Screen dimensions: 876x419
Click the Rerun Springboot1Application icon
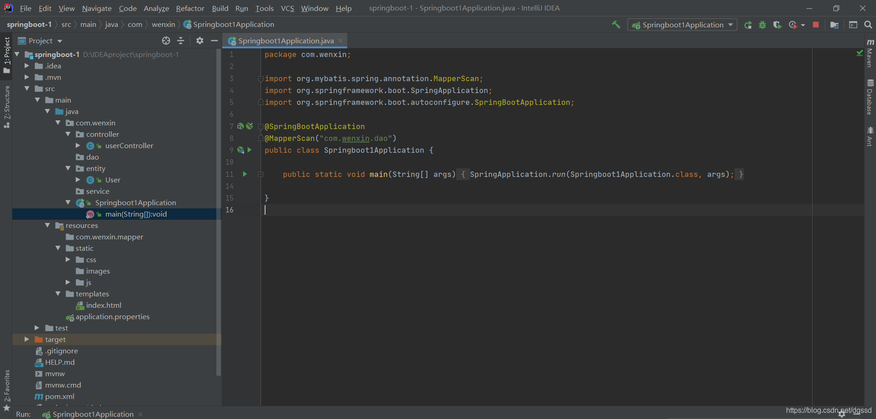click(x=748, y=25)
